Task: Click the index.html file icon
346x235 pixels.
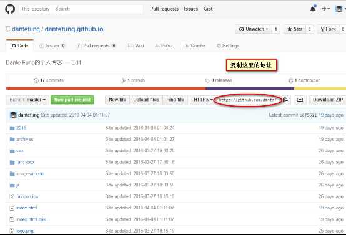Action: (x=12, y=208)
